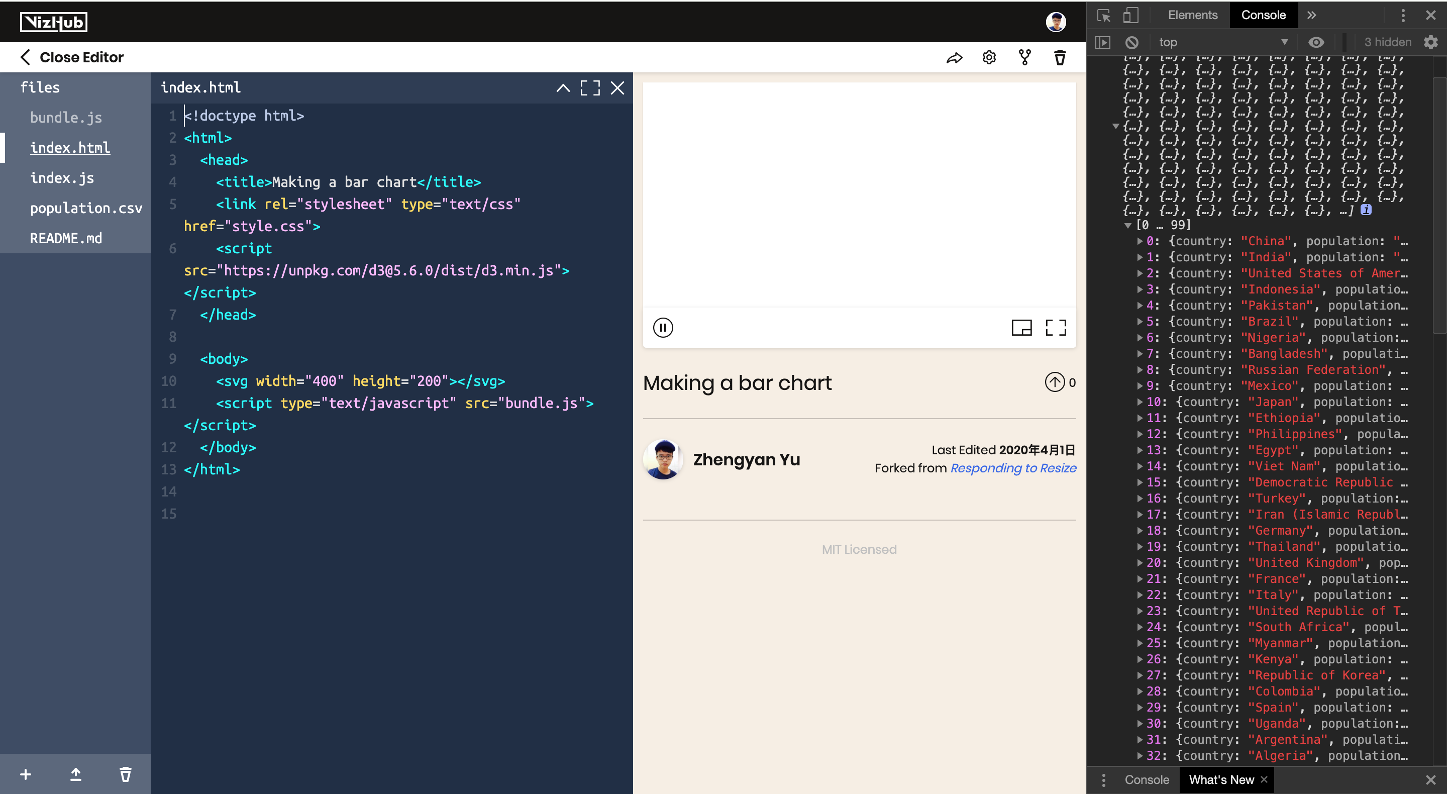Add a new file with plus icon
This screenshot has height=794, width=1447.
tap(25, 774)
